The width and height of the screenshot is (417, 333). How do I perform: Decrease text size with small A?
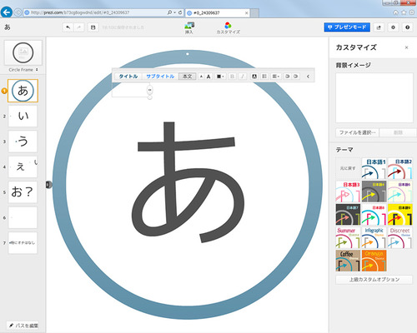pos(201,77)
